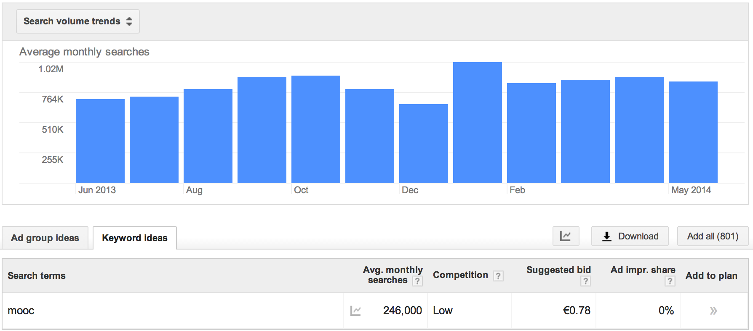Click the Dec bar in chart

click(424, 144)
